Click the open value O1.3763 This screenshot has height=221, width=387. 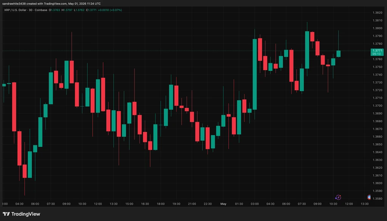tap(54, 10)
